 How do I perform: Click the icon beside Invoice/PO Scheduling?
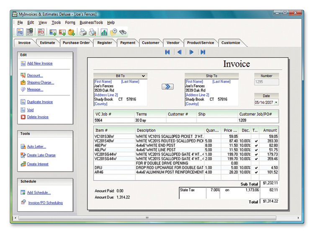click(23, 202)
